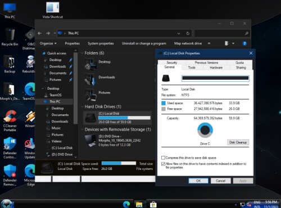The height and width of the screenshot is (208, 281).
Task: Refresh the This PC view
Action: pyautogui.click(x=188, y=34)
